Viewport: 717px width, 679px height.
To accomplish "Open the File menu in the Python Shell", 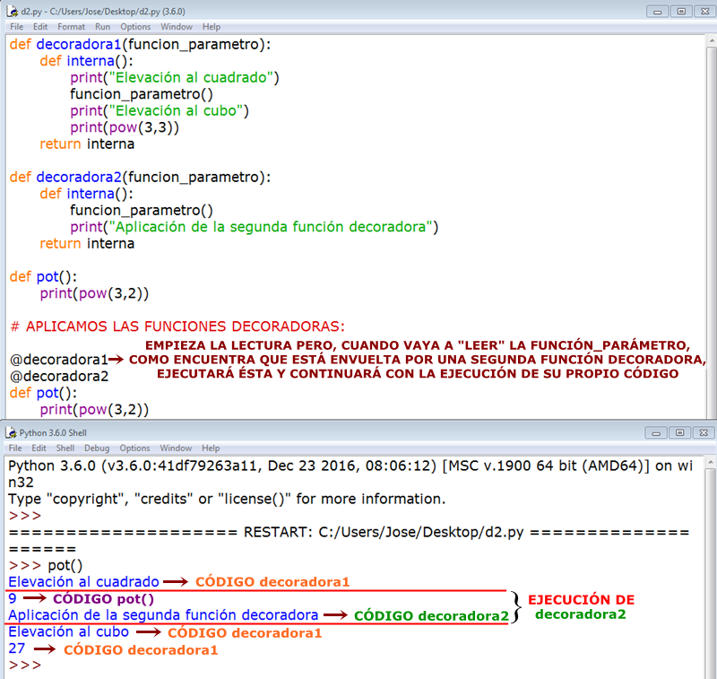I will pyautogui.click(x=16, y=448).
